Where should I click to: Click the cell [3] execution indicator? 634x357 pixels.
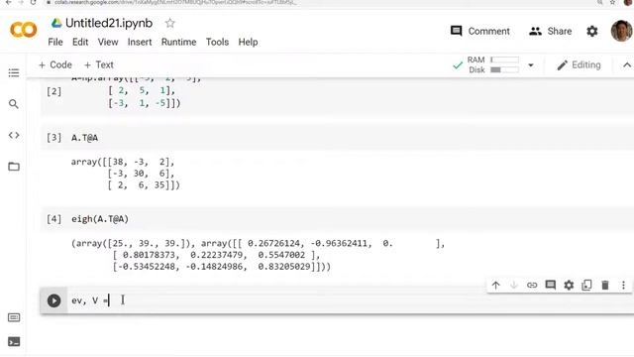click(53, 138)
